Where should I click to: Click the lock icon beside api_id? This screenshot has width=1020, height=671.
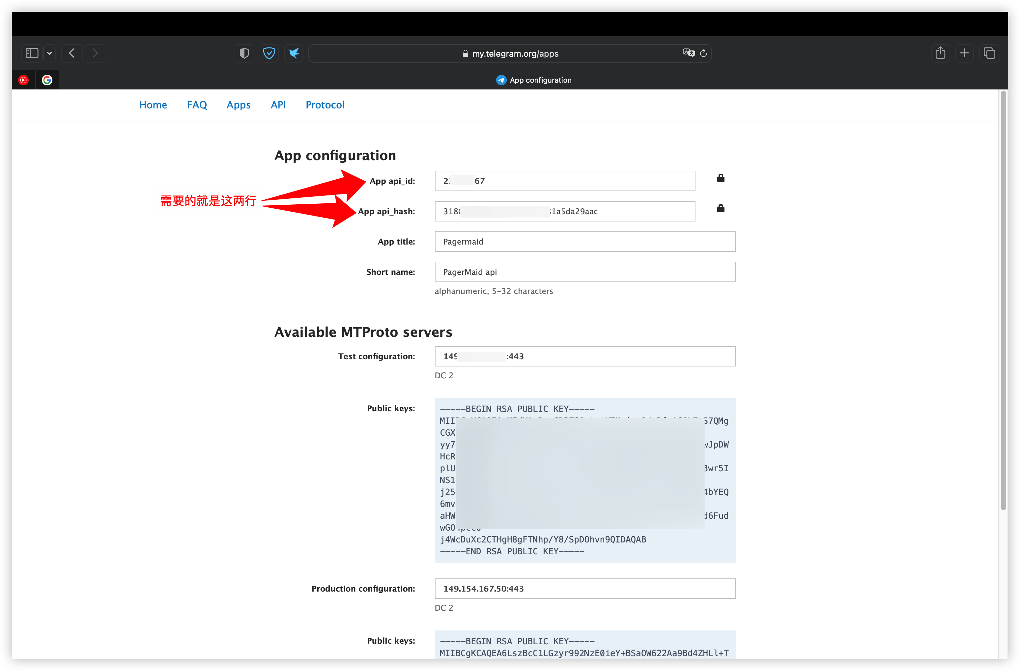coord(721,178)
